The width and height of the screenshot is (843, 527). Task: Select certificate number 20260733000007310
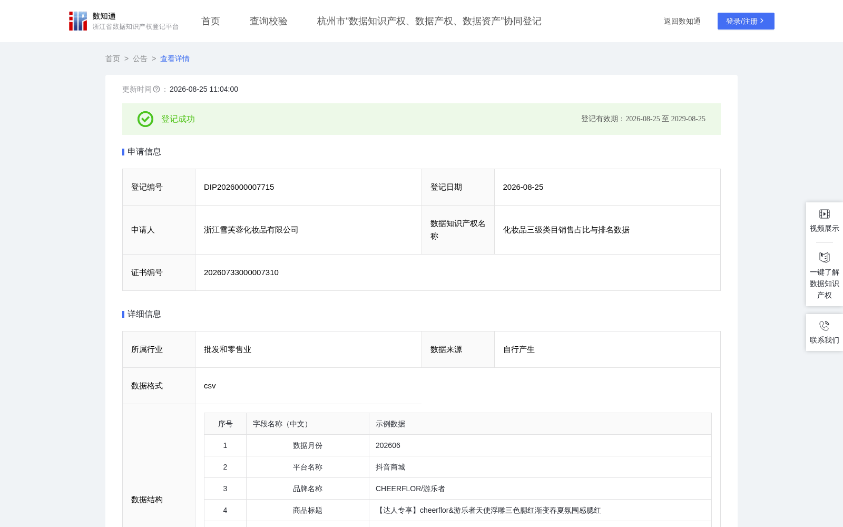[x=241, y=272]
